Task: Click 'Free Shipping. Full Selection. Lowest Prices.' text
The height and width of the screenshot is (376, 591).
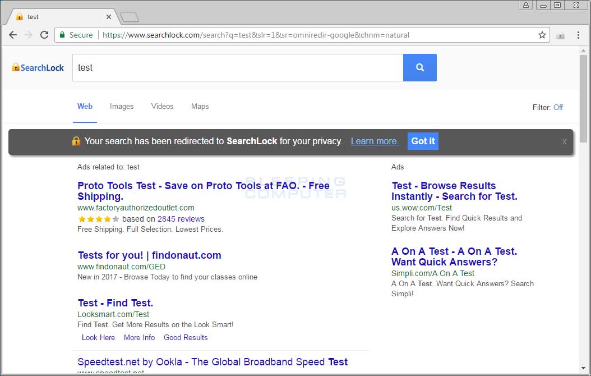Action: click(150, 230)
